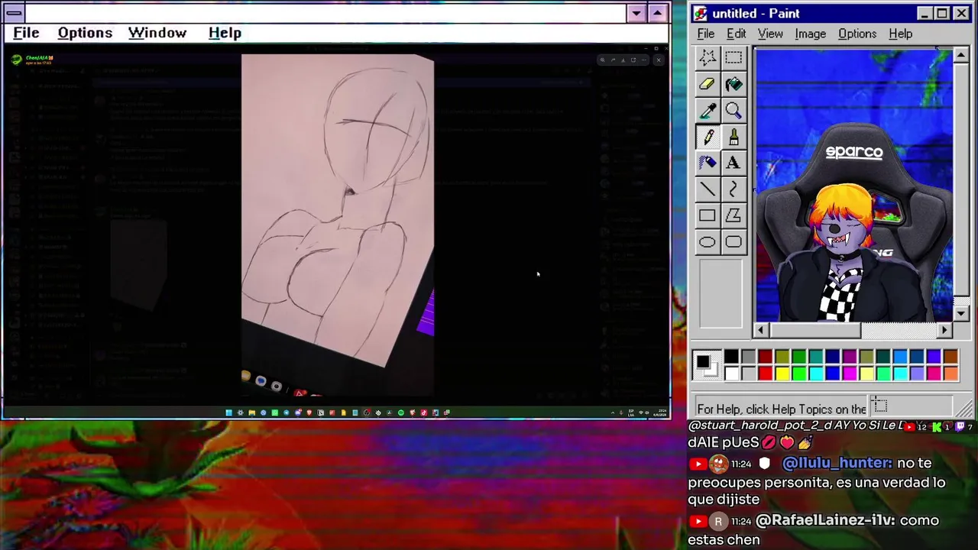Click the R avatar of RafaelLainez
Viewport: 978px width, 550px height.
tap(718, 521)
